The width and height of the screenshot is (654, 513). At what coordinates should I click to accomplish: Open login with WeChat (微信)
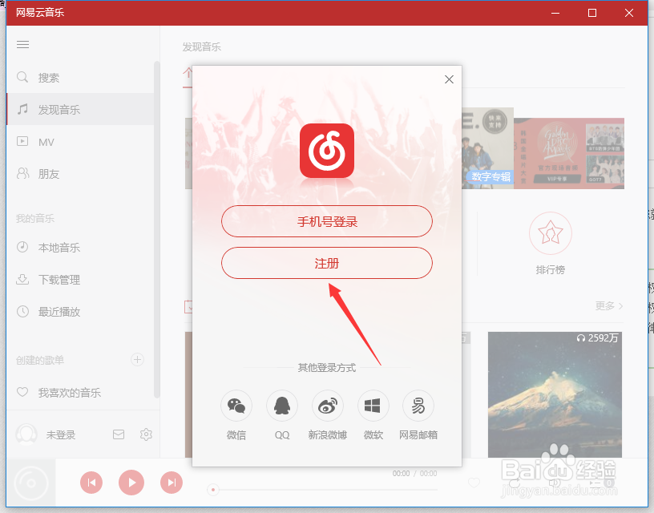[236, 406]
